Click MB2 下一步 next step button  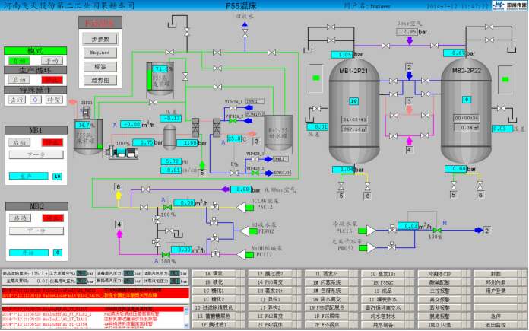click(36, 231)
